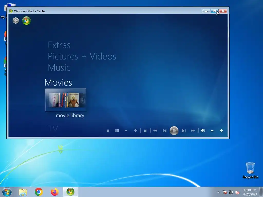Open Action Center flag tray icon

(x=224, y=192)
